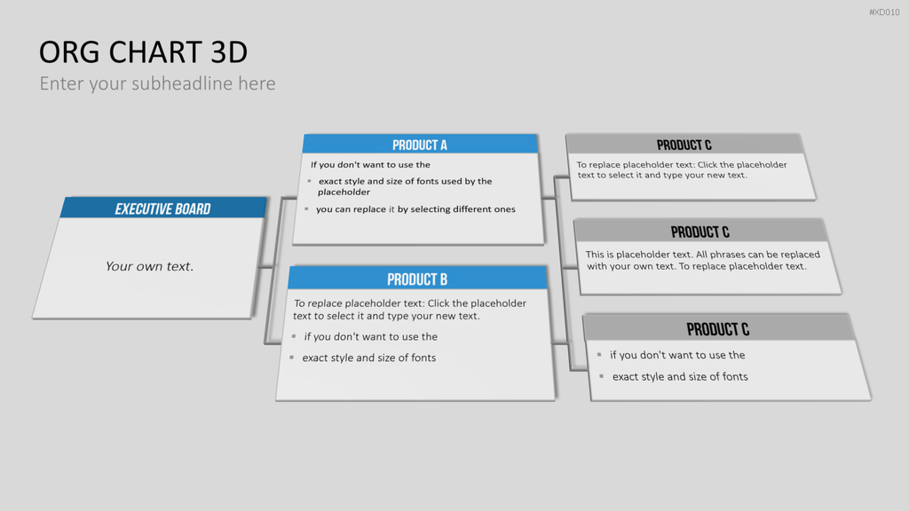Viewport: 909px width, 511px height.
Task: Click Product C bullet 'exact style and size of fonts'
Action: [x=680, y=376]
